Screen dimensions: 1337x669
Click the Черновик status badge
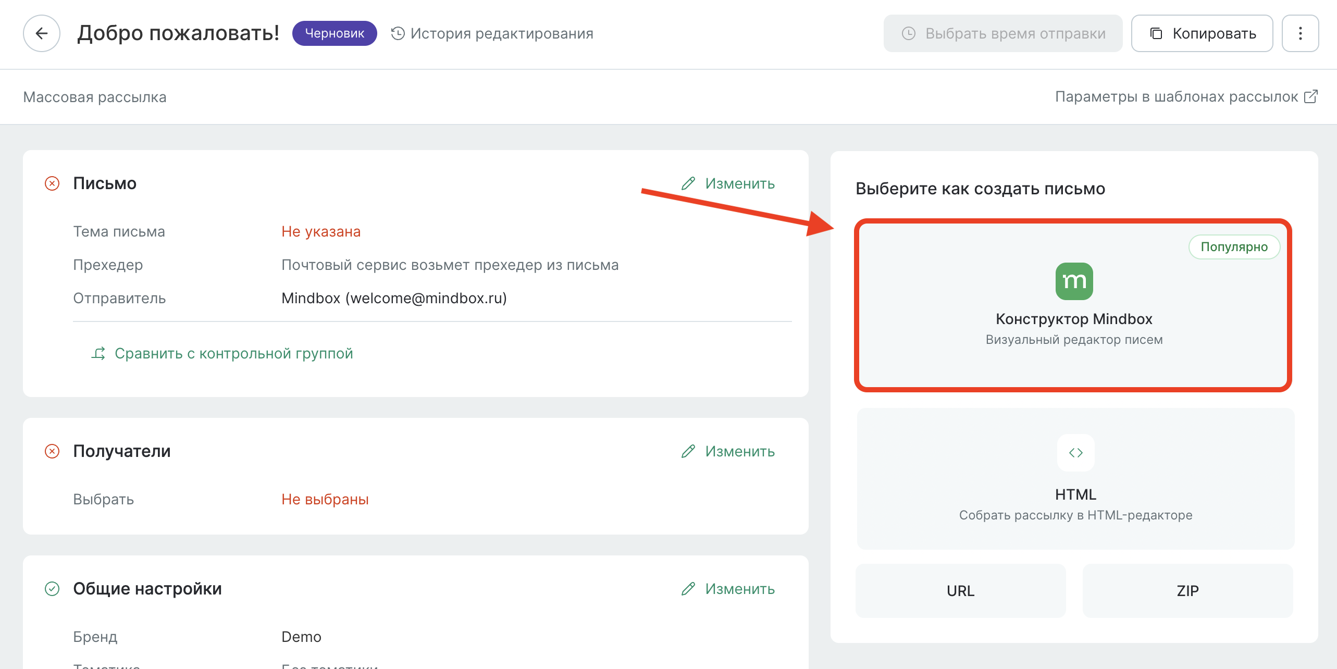coord(334,33)
